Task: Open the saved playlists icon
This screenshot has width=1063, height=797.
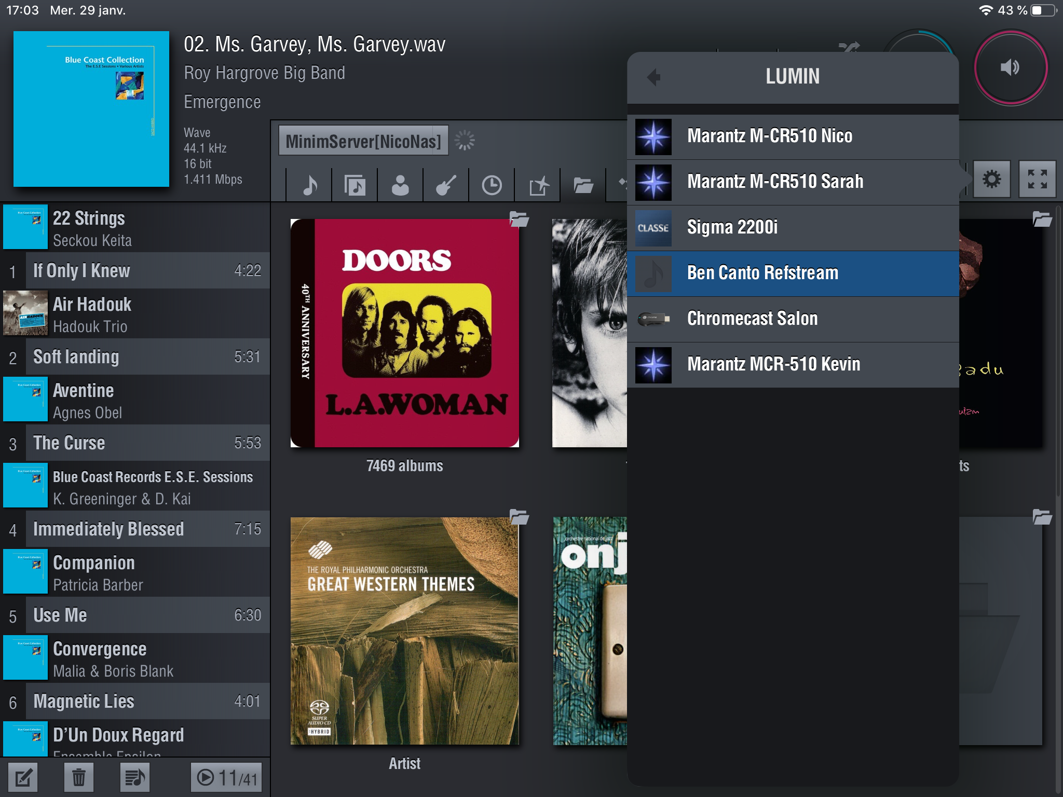Action: point(134,777)
